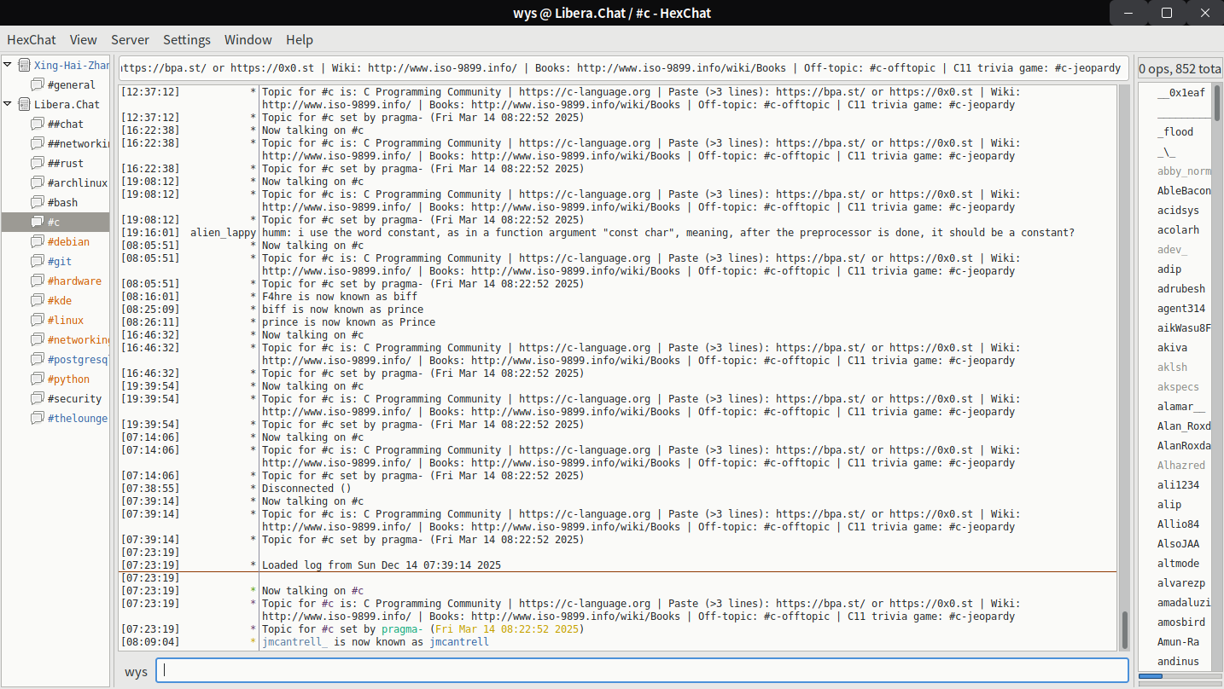Click the #python channel icon
The image size is (1224, 689).
click(37, 379)
